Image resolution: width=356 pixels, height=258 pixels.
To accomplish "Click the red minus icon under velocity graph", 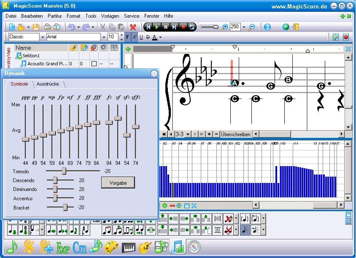I will (173, 206).
